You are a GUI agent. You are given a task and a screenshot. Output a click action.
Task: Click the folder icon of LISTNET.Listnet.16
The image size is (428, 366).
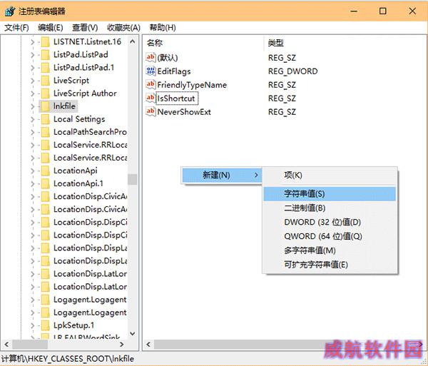coord(46,42)
